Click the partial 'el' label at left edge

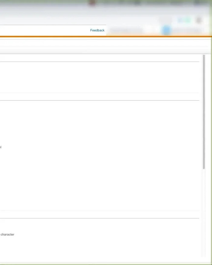click(x=1, y=147)
